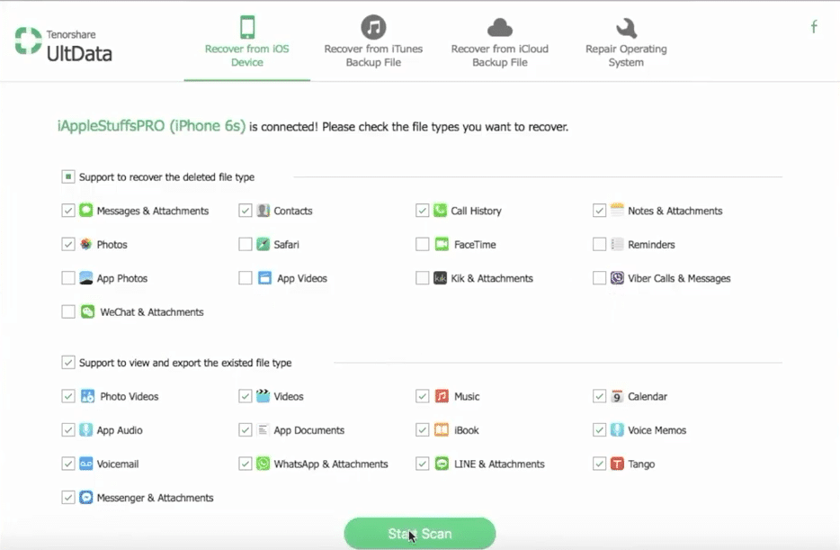Uncheck the Photos checkbox

click(x=68, y=245)
